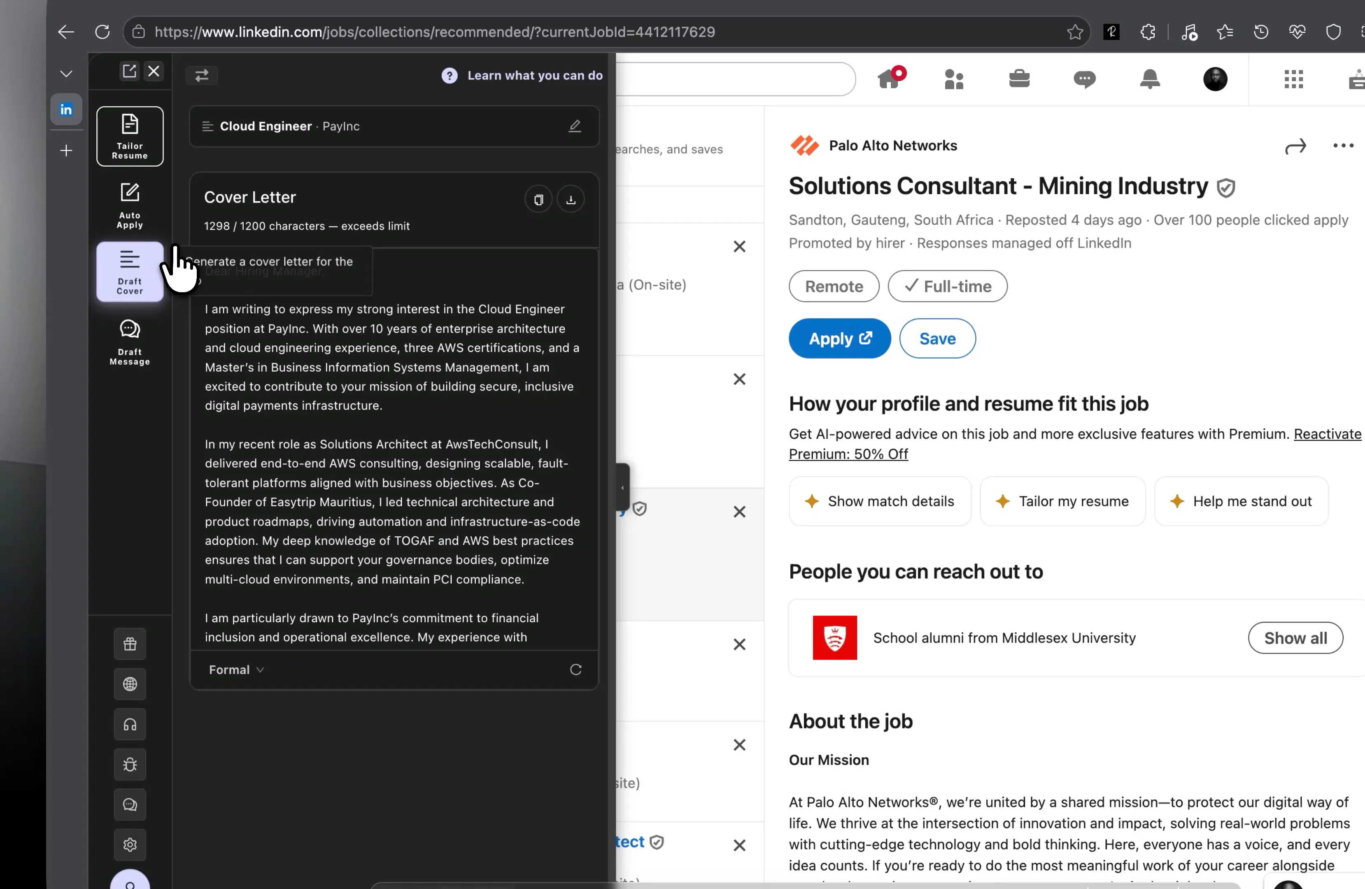Image resolution: width=1365 pixels, height=889 pixels.
Task: Open the extension settings gear
Action: pyautogui.click(x=130, y=845)
